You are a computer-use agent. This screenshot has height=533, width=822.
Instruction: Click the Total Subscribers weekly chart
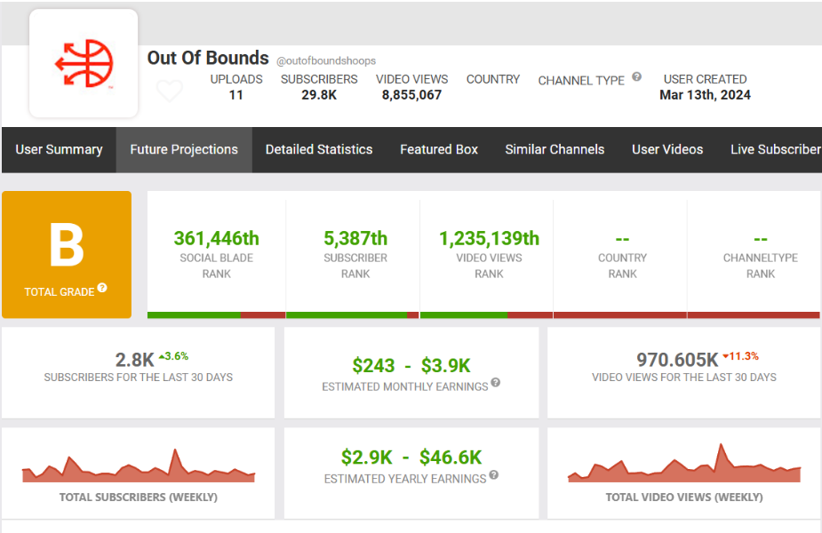[x=139, y=467]
